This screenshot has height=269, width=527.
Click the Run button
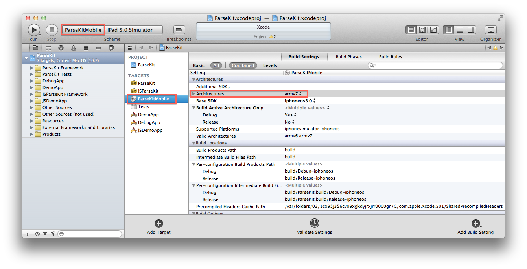[x=34, y=30]
